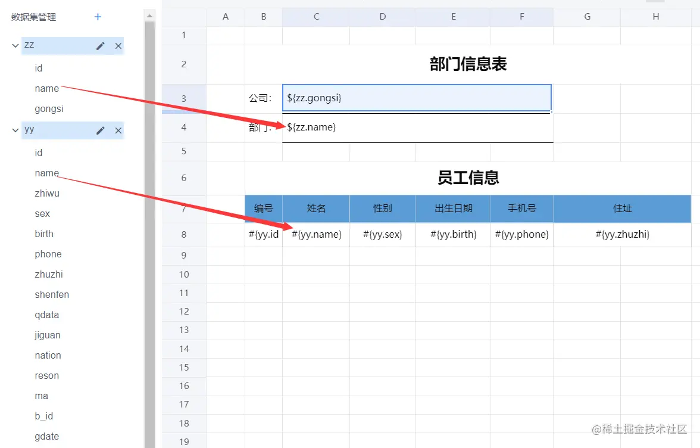Select column C header

[x=316, y=17]
